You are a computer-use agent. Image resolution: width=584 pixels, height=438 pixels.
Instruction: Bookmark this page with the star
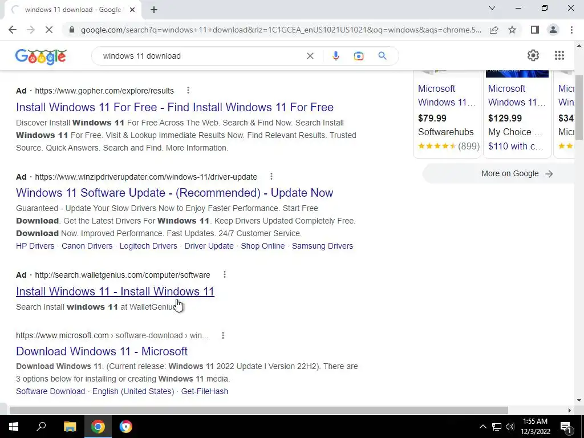pos(512,30)
